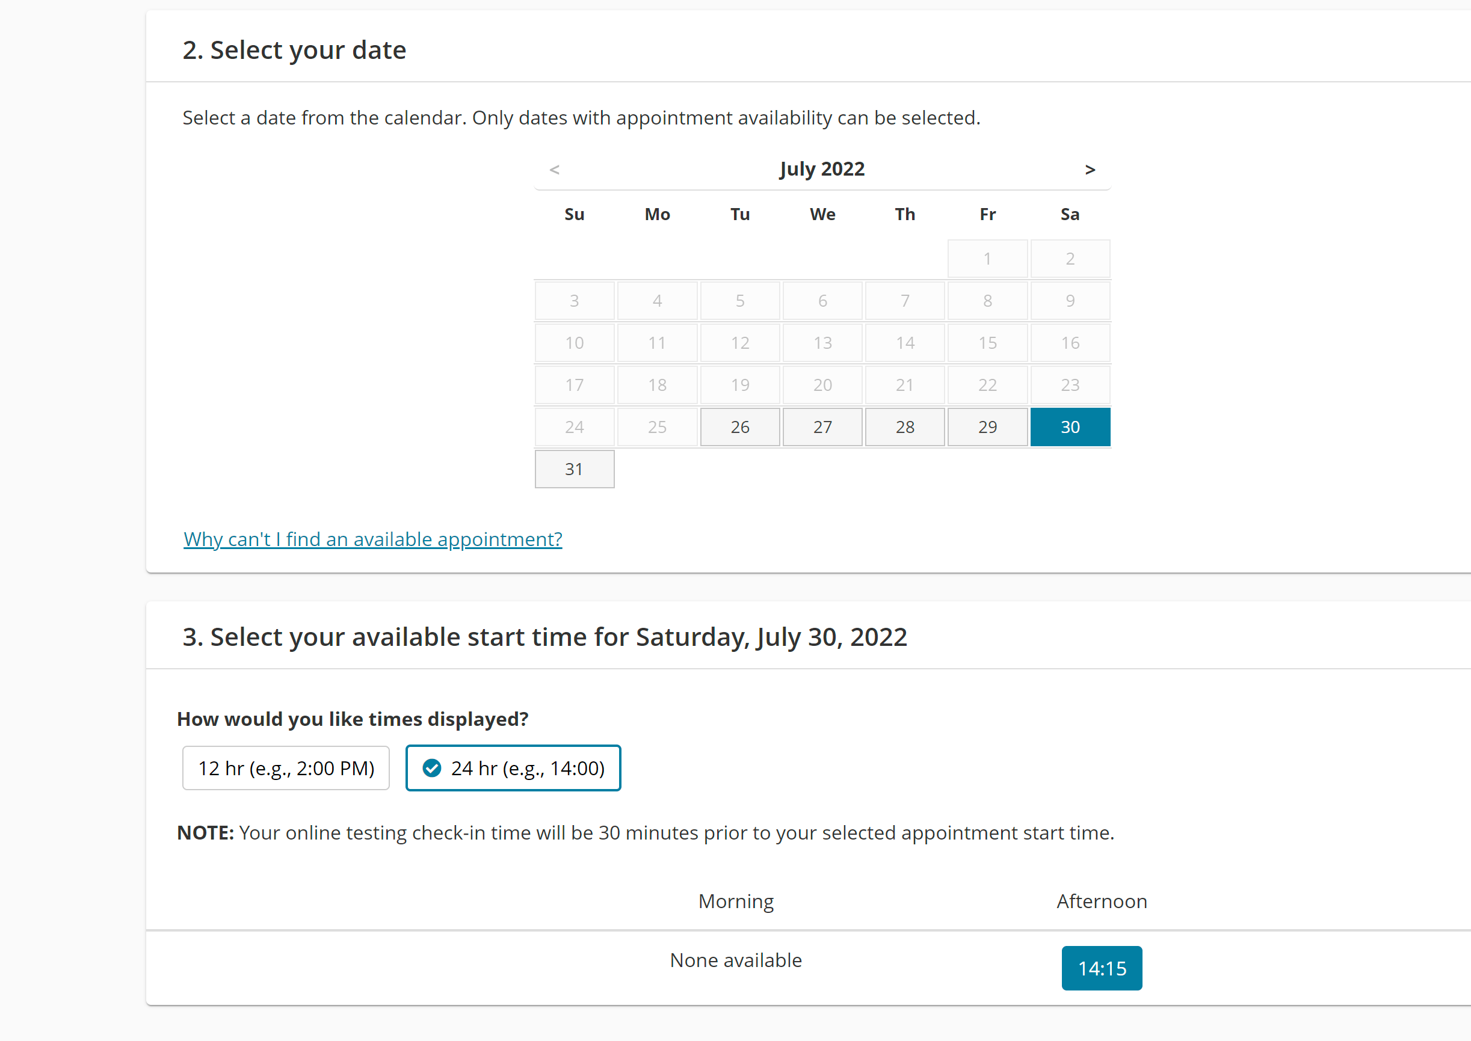
Task: Go to previous month with the < arrow
Action: pyautogui.click(x=555, y=170)
